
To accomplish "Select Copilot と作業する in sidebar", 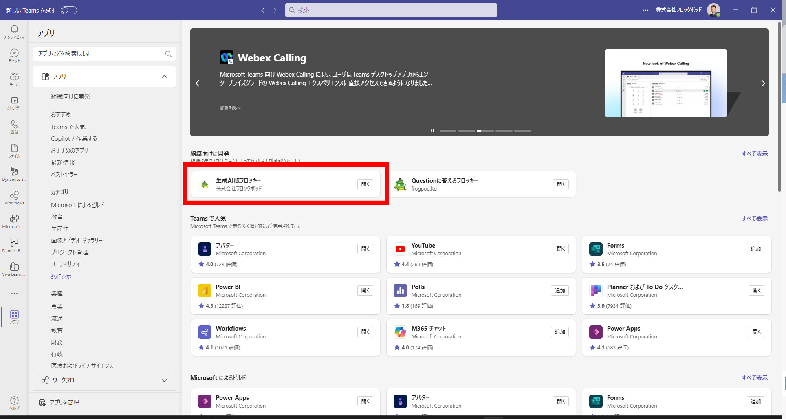I will [x=74, y=139].
